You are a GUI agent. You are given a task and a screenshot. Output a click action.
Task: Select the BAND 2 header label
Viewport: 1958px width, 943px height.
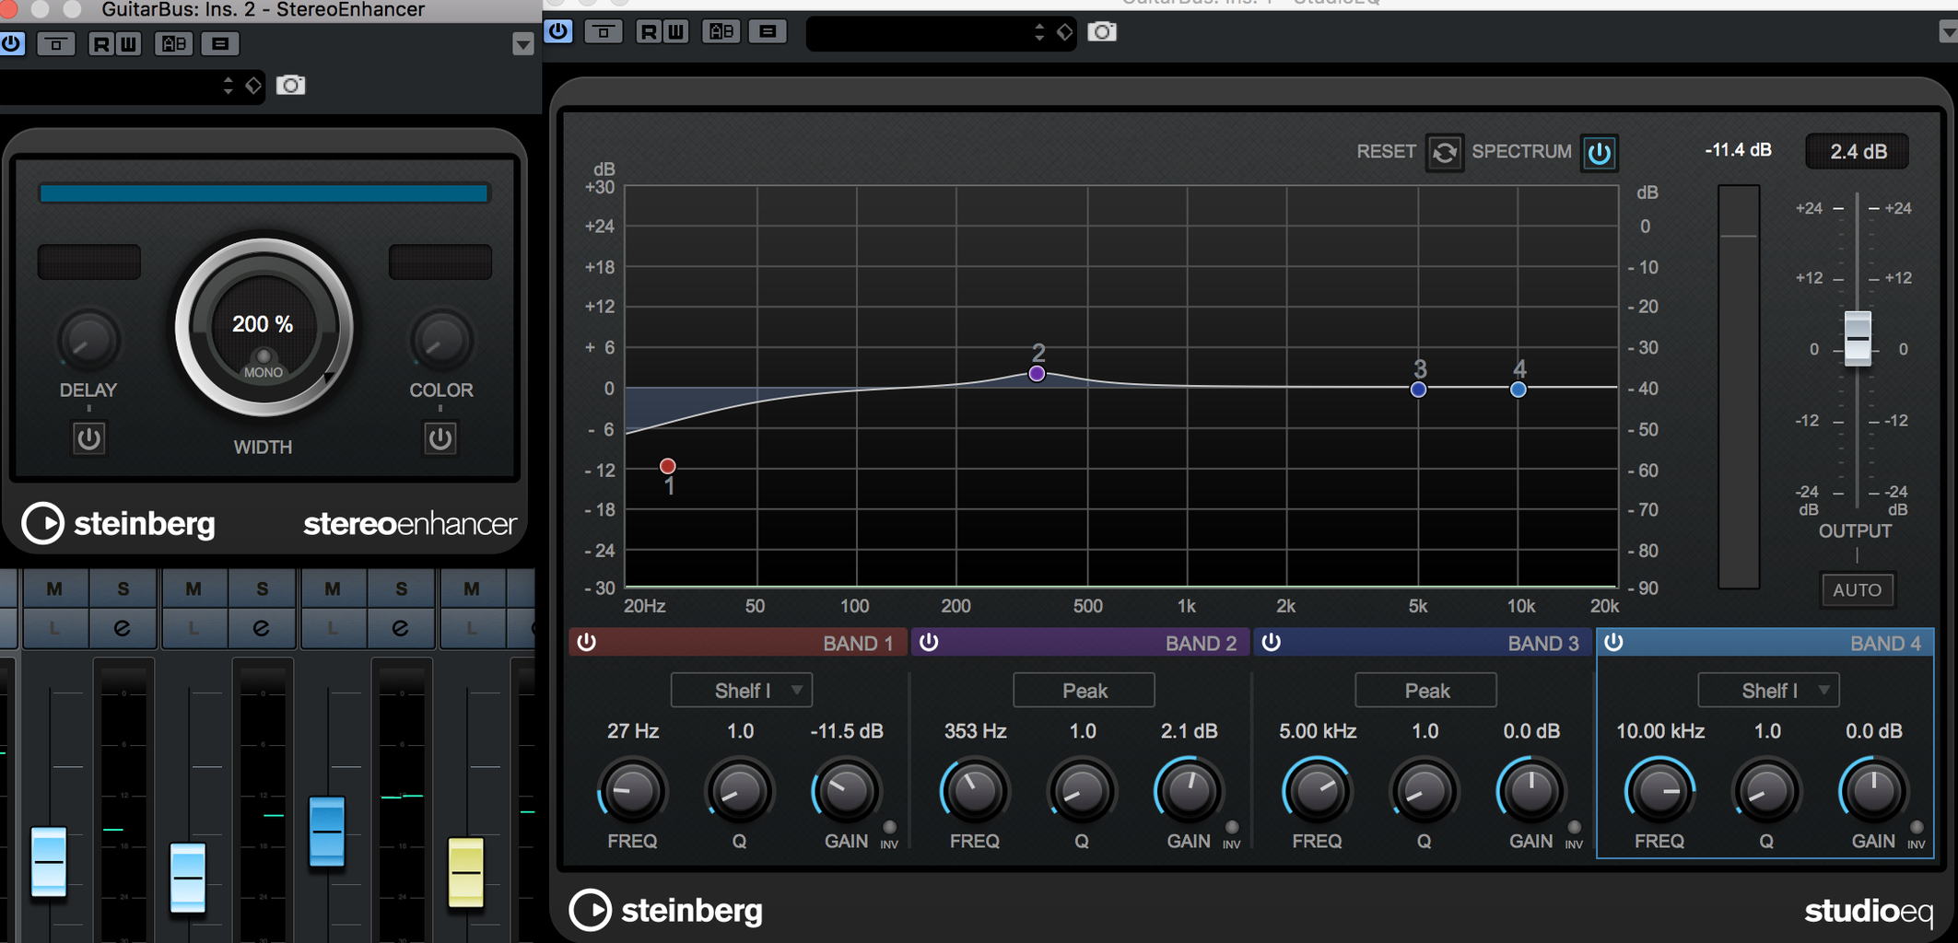(1201, 643)
